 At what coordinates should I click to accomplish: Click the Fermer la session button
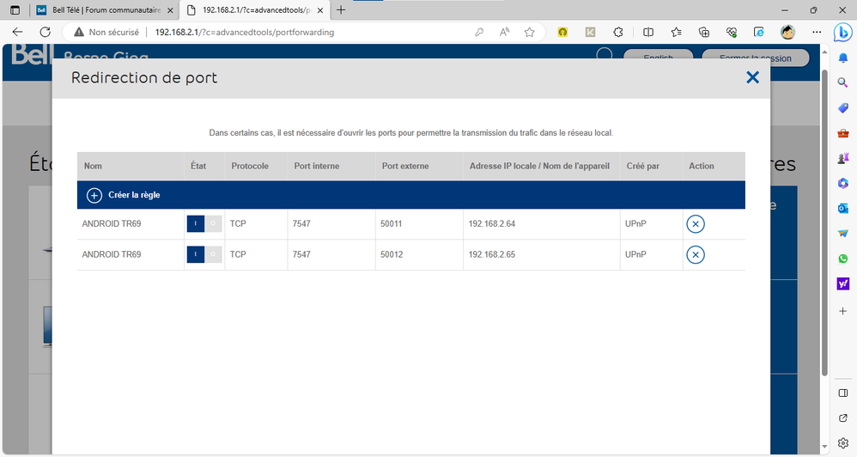coord(755,58)
